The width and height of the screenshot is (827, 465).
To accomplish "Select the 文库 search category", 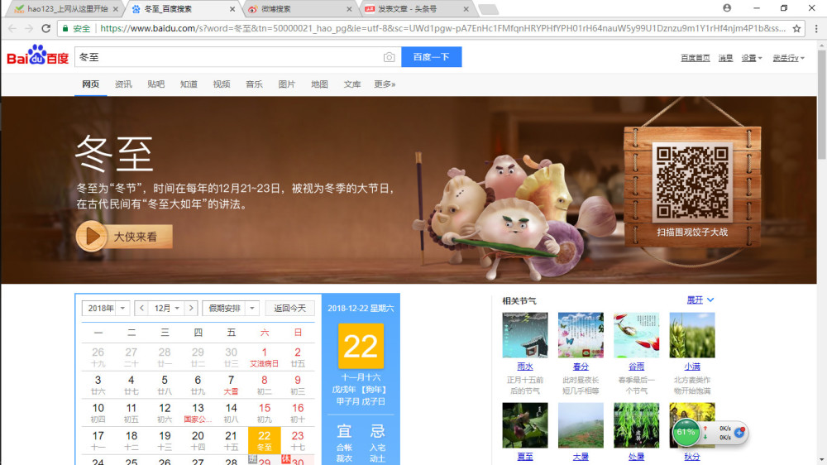I will coord(352,84).
